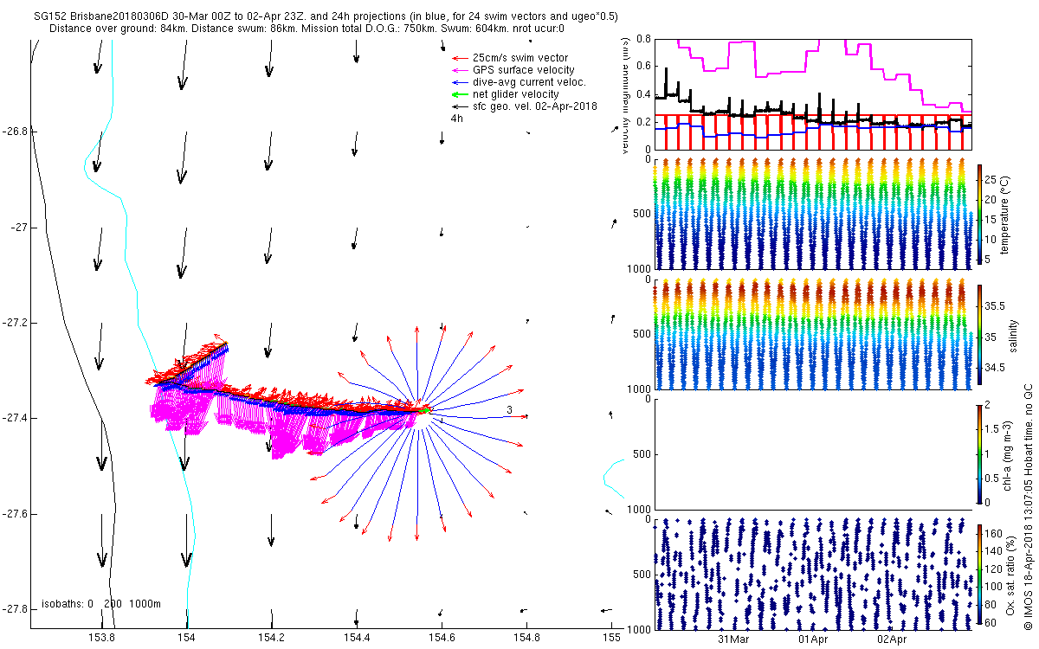Click the 'isobaths: 0 200 1000m' label
The image size is (1039, 649).
point(100,603)
